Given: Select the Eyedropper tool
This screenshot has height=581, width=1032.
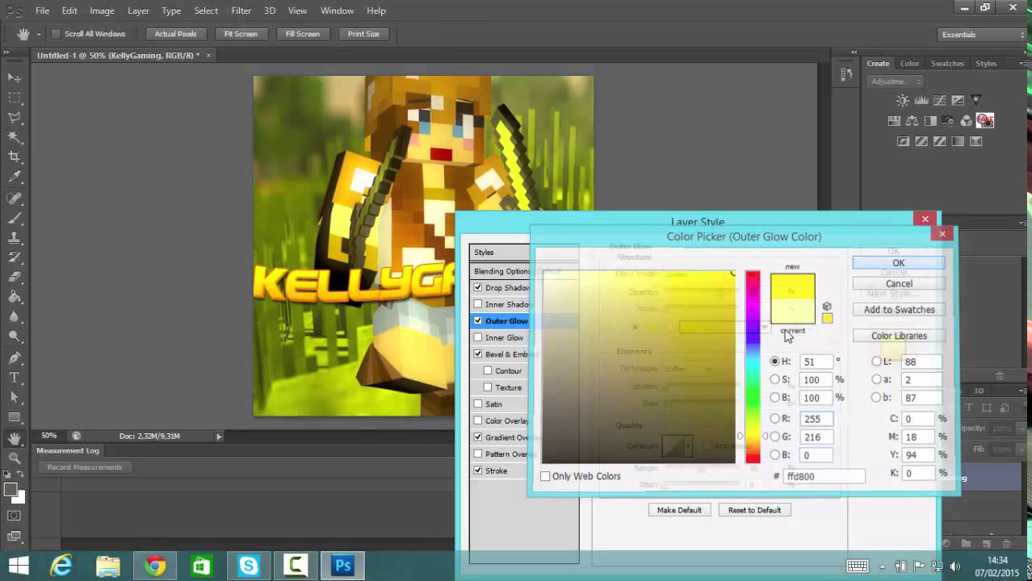Looking at the screenshot, I should point(15,178).
